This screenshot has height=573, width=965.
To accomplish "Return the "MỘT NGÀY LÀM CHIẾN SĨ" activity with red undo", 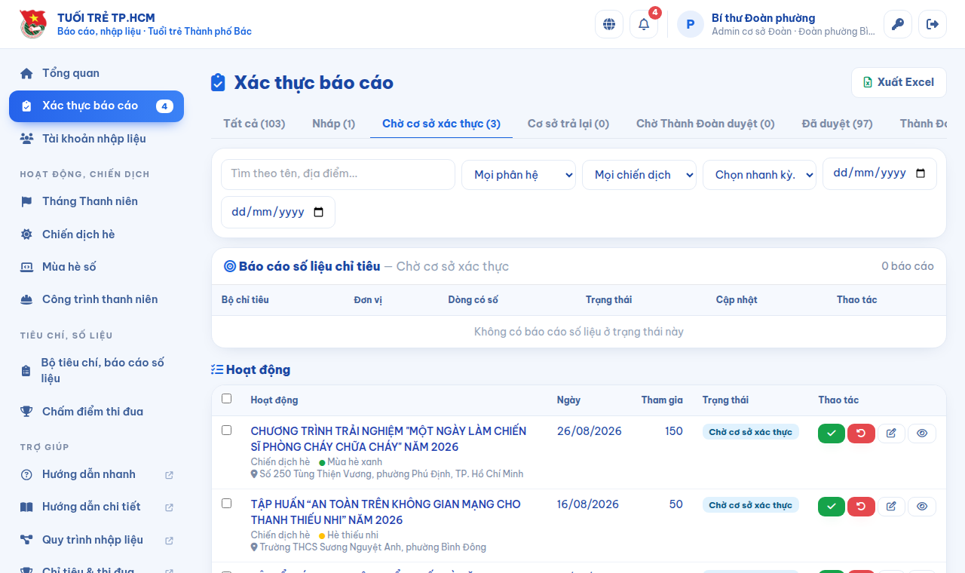I will (x=861, y=434).
